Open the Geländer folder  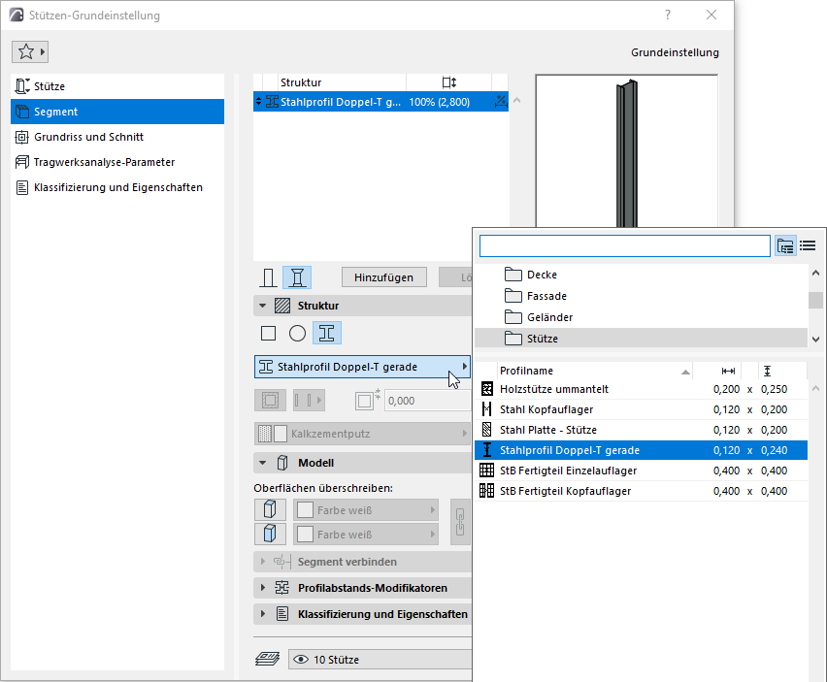[x=641, y=317]
